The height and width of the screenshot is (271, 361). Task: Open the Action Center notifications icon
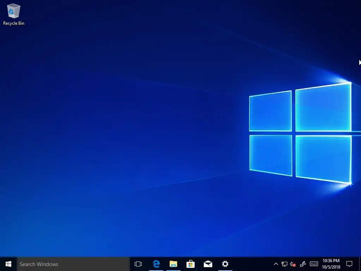coord(349,264)
